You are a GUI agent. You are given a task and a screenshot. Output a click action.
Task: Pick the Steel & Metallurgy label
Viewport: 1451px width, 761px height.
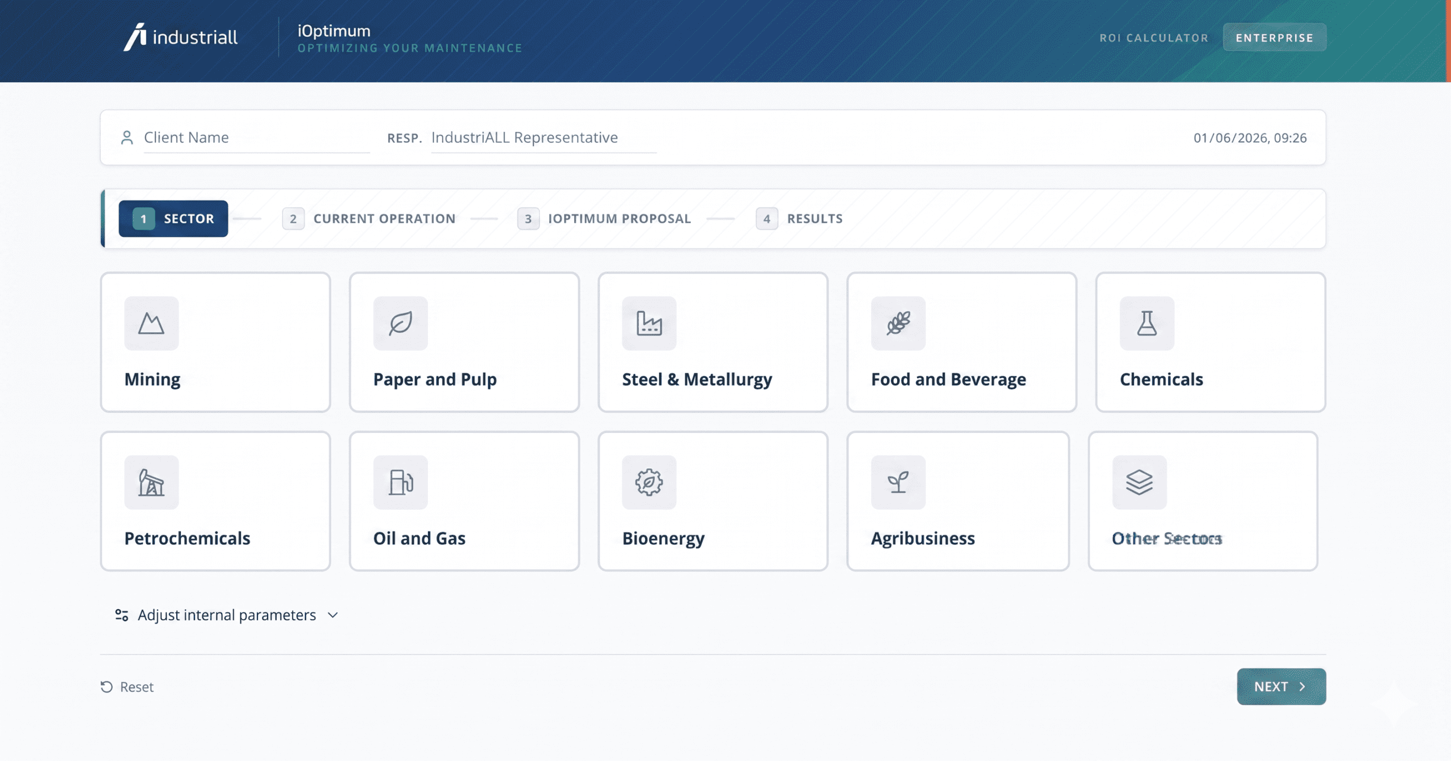click(x=697, y=379)
